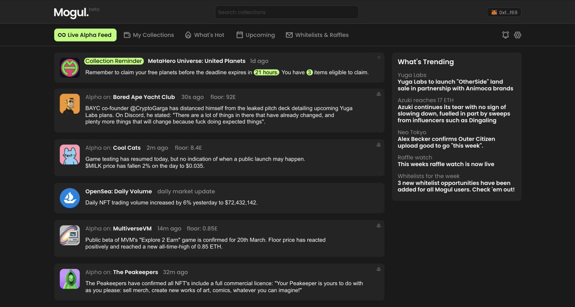This screenshot has width=575, height=307.
Task: Click the 32m ago timestamp
Action: point(175,272)
